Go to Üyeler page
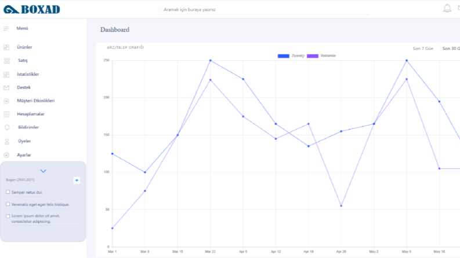 click(x=24, y=141)
